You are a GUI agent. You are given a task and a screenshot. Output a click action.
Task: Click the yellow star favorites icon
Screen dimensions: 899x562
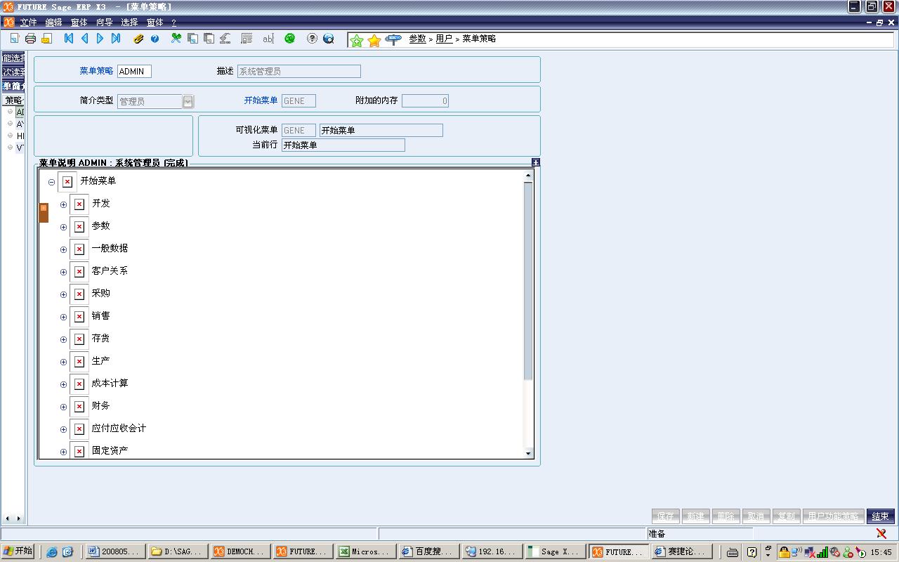point(374,40)
